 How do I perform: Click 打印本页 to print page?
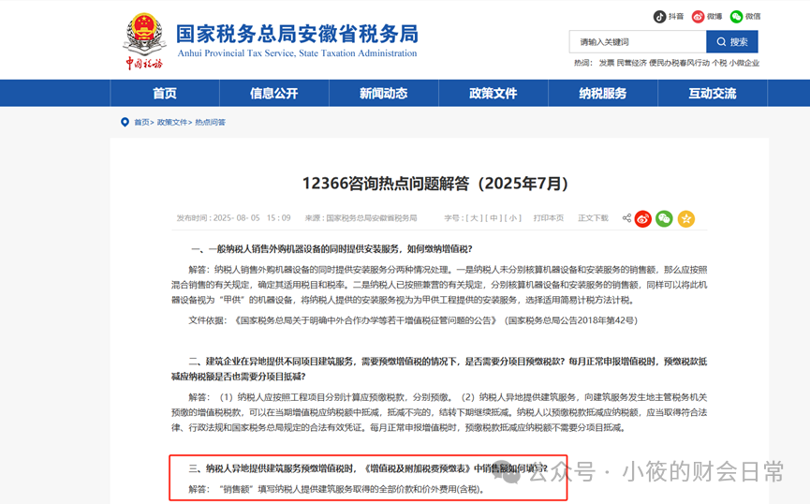[x=549, y=218]
